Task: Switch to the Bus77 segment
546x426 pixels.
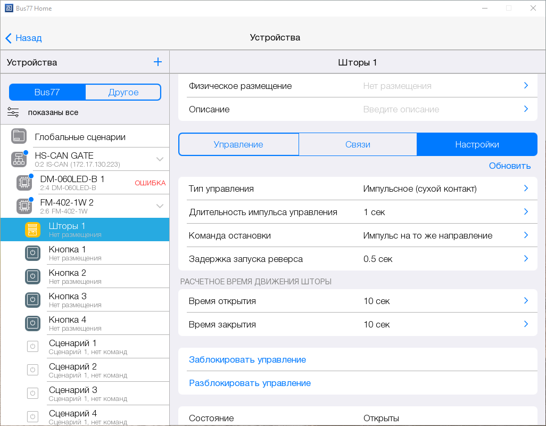Action: pyautogui.click(x=47, y=92)
